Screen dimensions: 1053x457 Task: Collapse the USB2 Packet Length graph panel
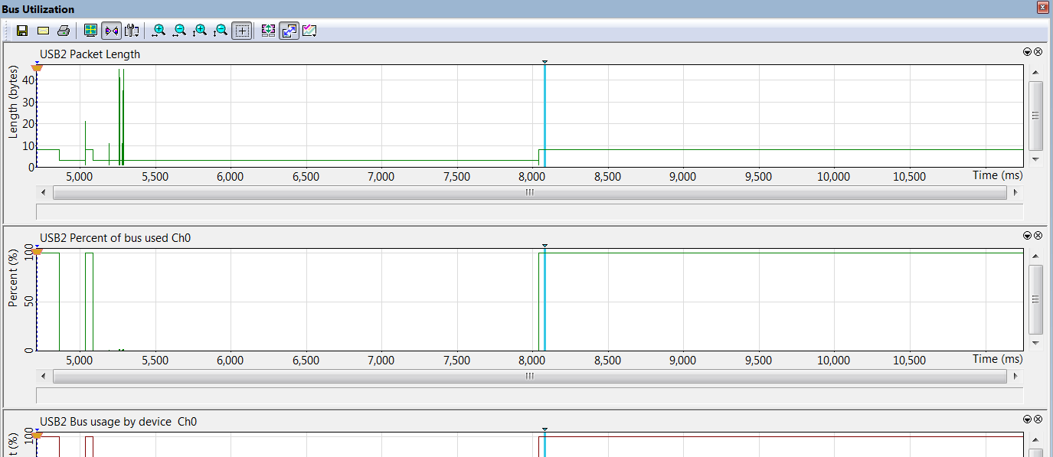coord(1028,52)
